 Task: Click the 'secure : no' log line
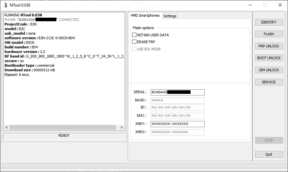[x=14, y=61]
